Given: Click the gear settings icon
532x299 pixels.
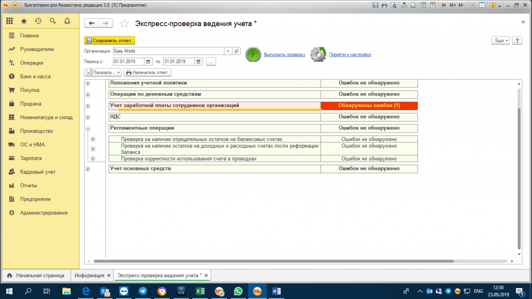Looking at the screenshot, I should [318, 55].
